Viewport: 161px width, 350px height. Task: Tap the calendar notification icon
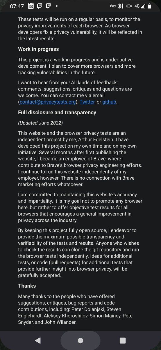pos(31,6)
